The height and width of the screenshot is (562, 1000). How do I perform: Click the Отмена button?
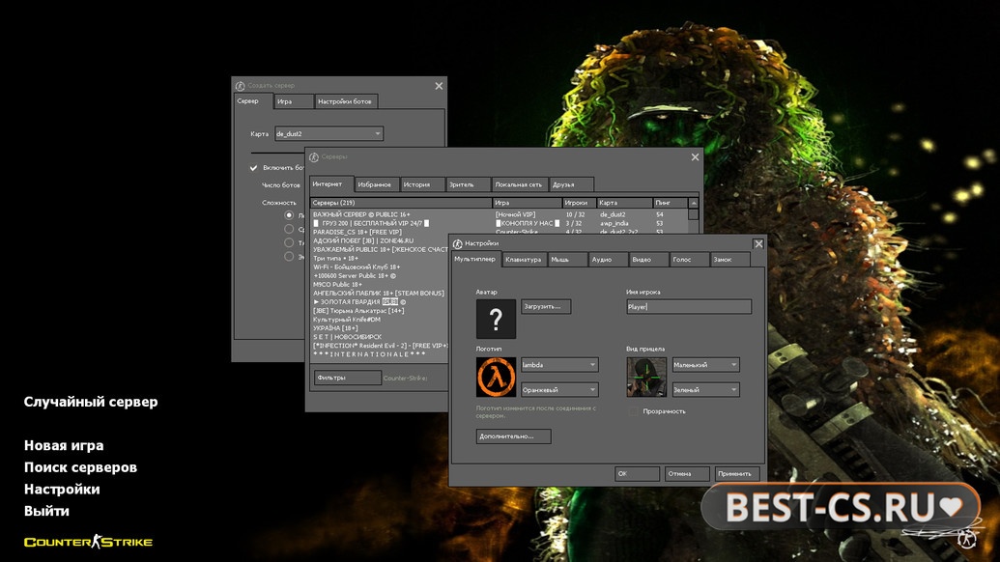click(x=687, y=473)
